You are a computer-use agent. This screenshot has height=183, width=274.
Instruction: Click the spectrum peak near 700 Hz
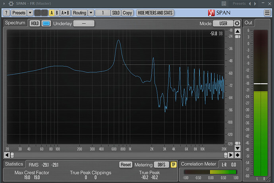[119, 40]
